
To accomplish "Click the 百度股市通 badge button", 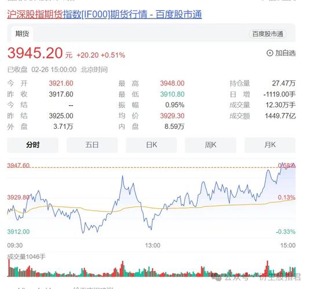I will [268, 34].
